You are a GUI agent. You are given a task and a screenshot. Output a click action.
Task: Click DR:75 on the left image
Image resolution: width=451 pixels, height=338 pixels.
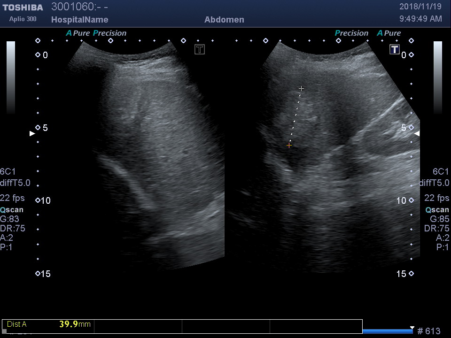tap(13, 228)
